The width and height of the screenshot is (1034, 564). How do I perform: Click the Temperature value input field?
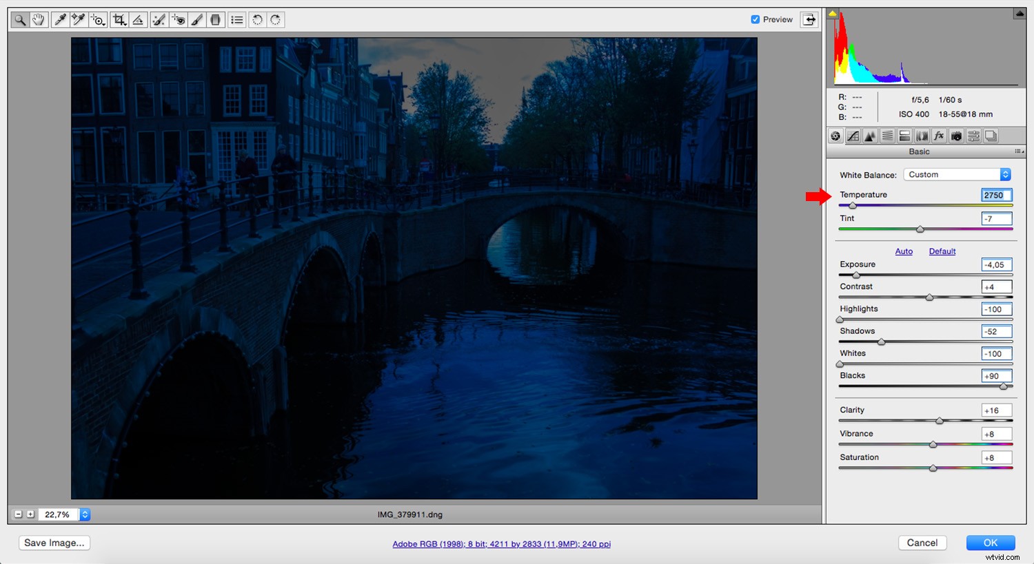pos(996,195)
